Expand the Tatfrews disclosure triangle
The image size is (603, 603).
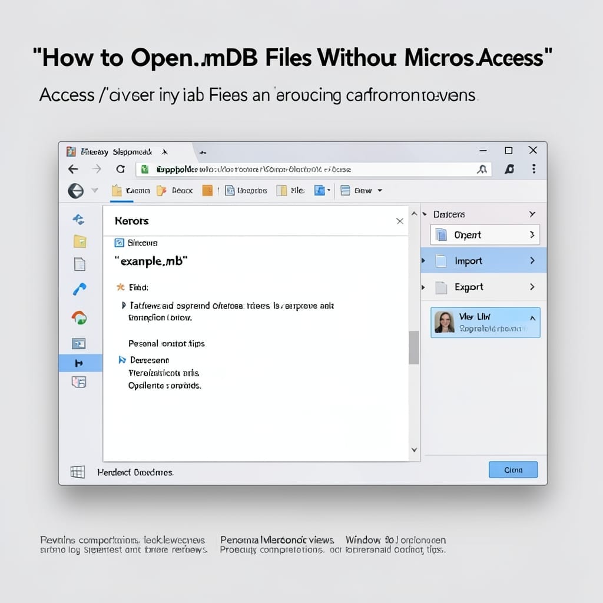click(124, 306)
